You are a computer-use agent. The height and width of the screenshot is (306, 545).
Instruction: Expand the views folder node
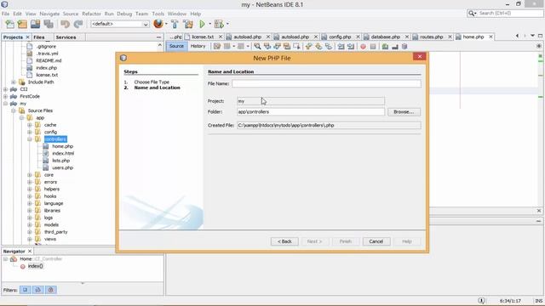30,239
